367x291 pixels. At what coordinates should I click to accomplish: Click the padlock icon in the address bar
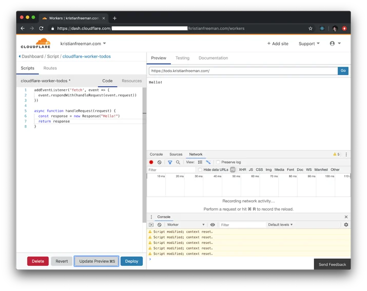click(52, 28)
